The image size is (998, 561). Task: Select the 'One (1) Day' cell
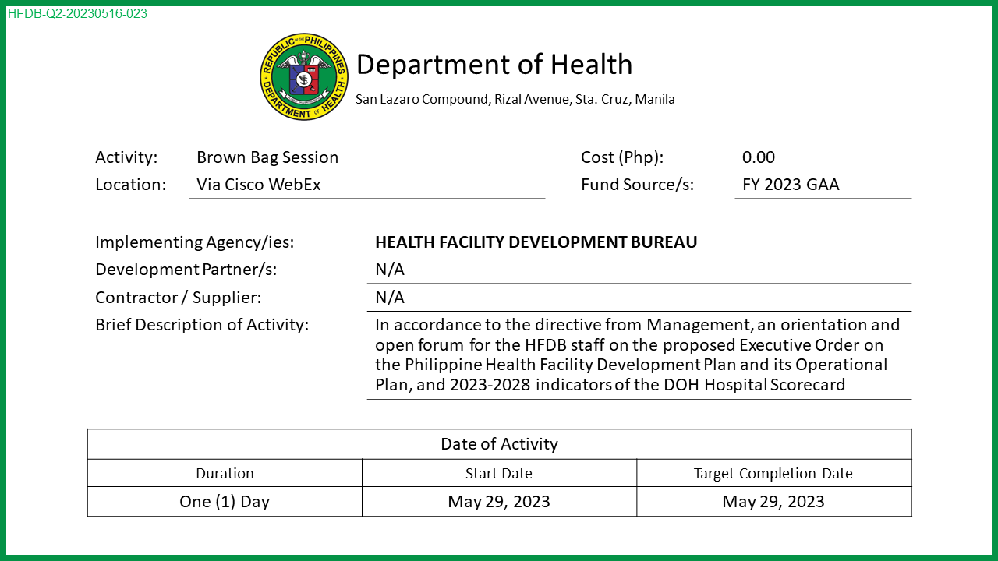tap(225, 501)
